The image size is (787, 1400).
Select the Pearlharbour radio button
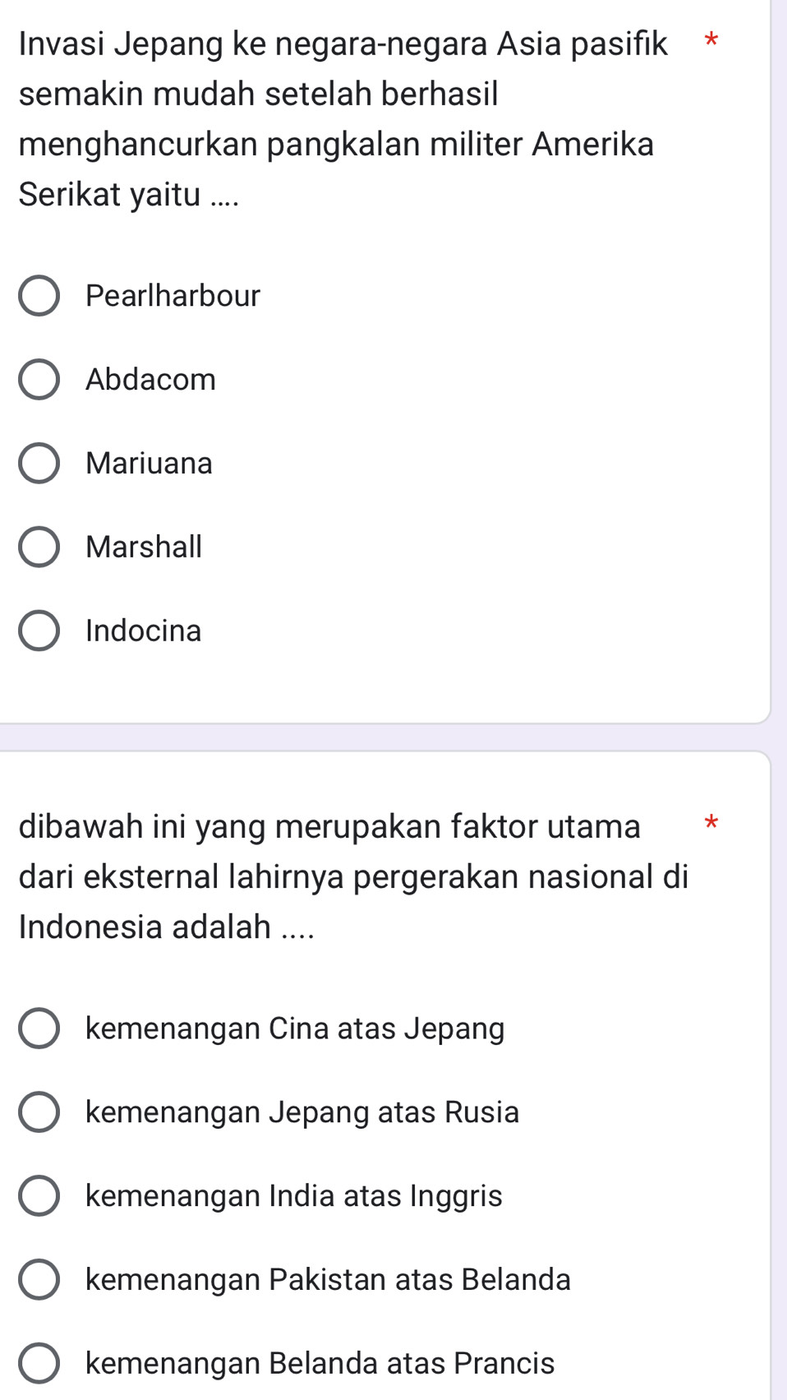39,296
